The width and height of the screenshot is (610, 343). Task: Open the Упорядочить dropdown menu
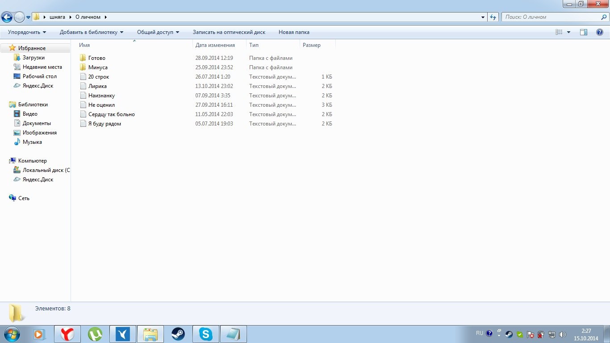[x=27, y=32]
